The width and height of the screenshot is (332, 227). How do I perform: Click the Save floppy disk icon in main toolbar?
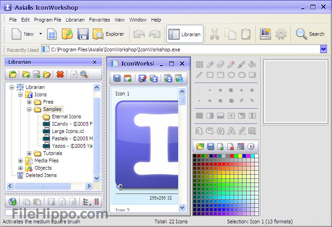point(83,34)
